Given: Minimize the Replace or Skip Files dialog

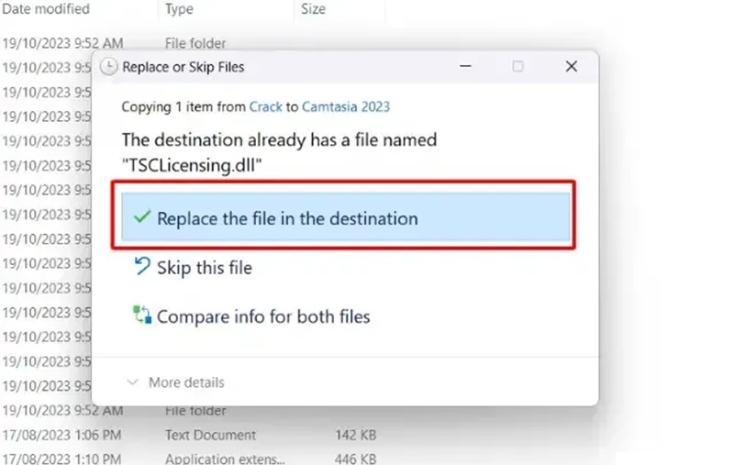Looking at the screenshot, I should coord(467,67).
